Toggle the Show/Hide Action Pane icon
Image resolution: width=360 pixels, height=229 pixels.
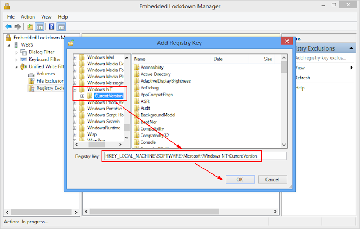61,27
